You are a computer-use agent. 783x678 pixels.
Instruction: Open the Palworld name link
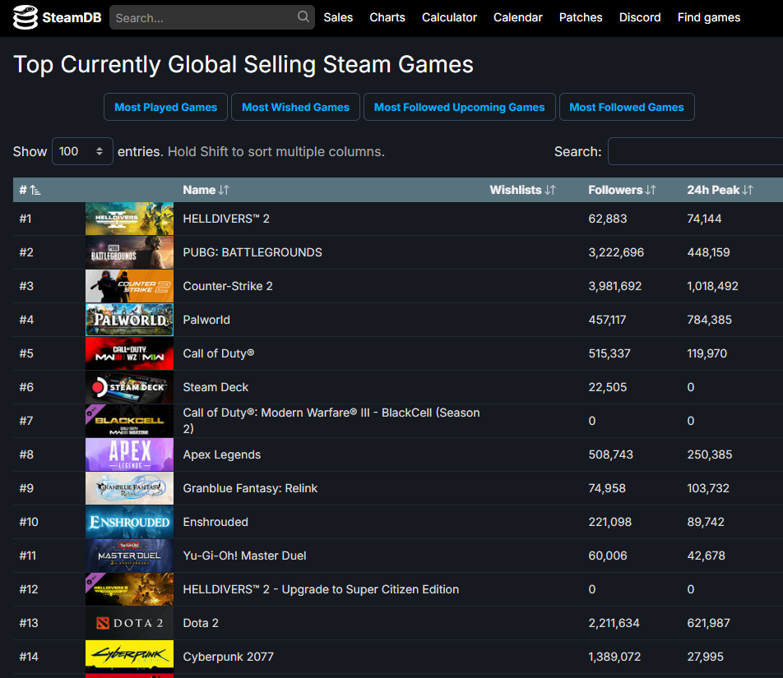206,320
